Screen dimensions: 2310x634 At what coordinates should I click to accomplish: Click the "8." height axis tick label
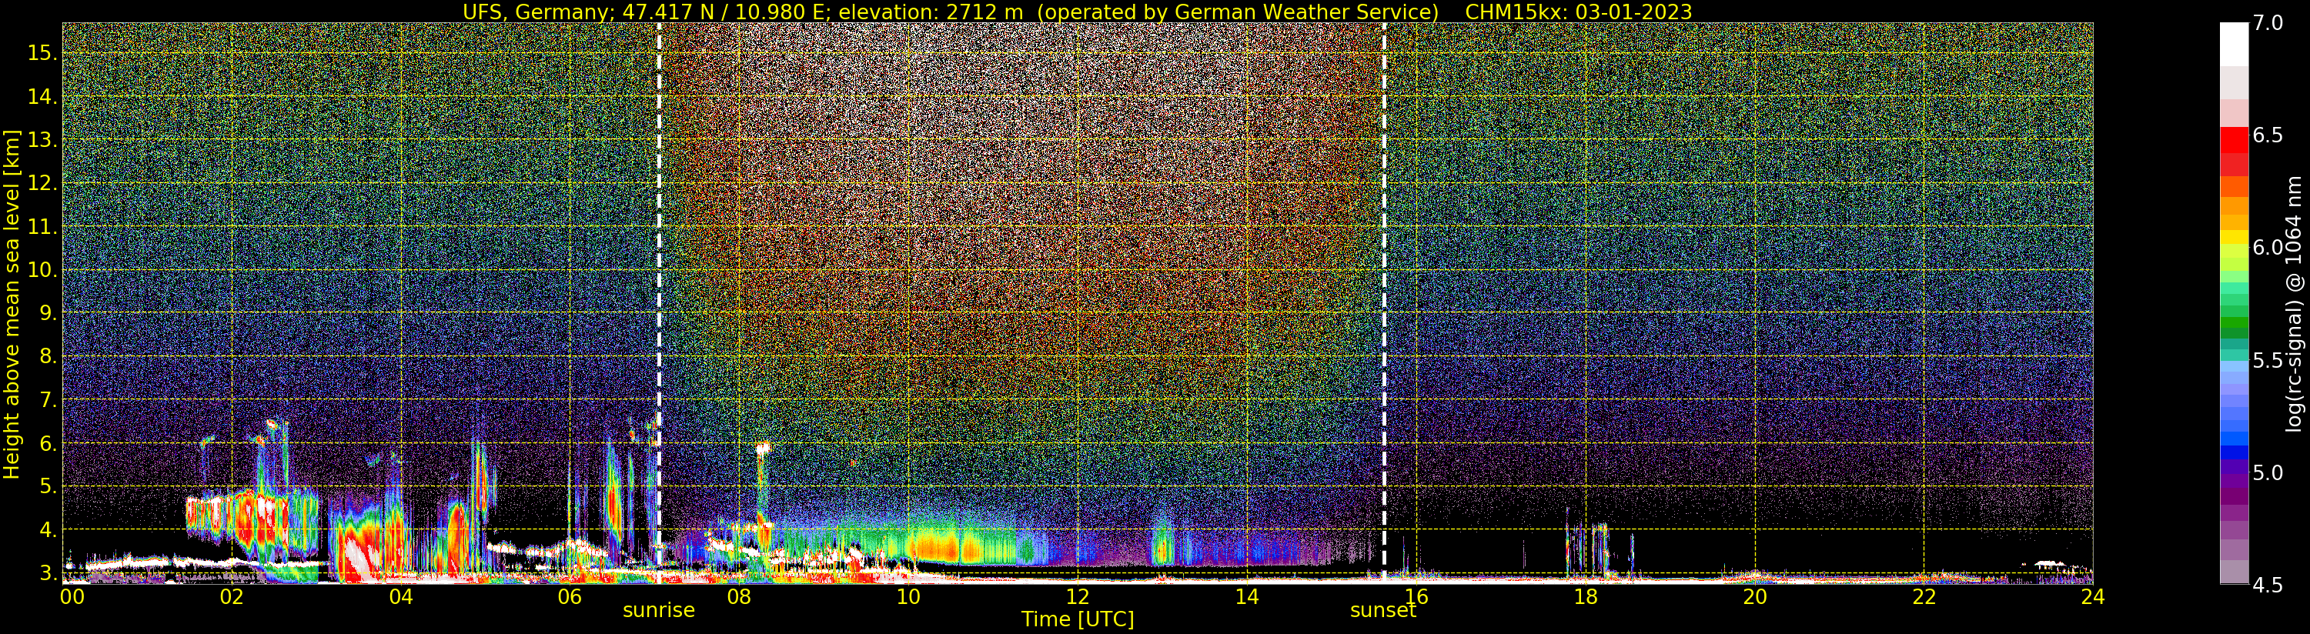tap(48, 357)
